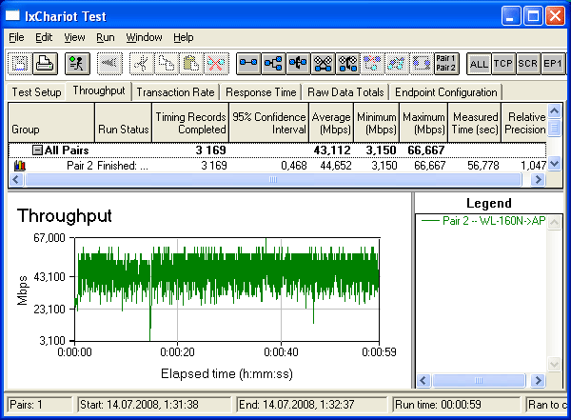Click the Timing Records Completed column header
Viewport: 571px width, 420px height.
tap(190, 123)
